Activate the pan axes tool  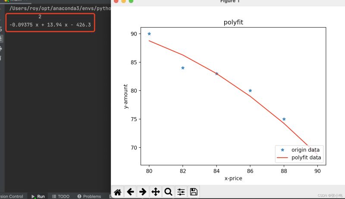(x=155, y=192)
